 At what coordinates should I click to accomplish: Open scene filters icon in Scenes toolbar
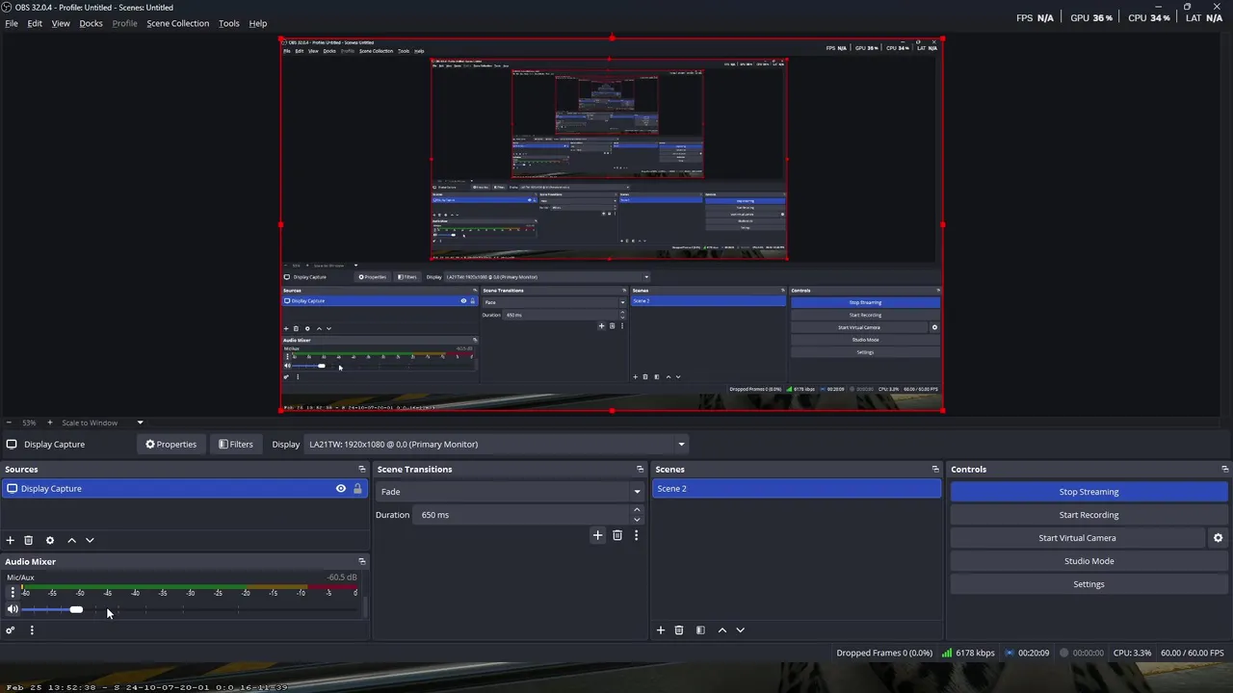pos(700,629)
